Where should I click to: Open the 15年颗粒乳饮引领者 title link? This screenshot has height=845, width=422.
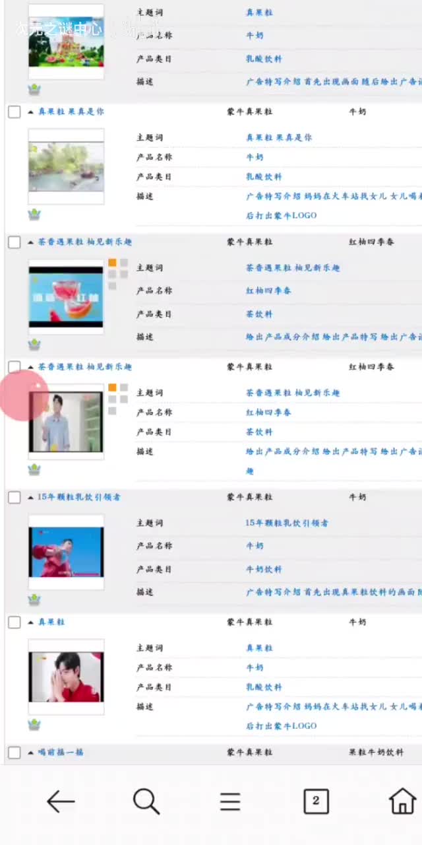(x=79, y=497)
